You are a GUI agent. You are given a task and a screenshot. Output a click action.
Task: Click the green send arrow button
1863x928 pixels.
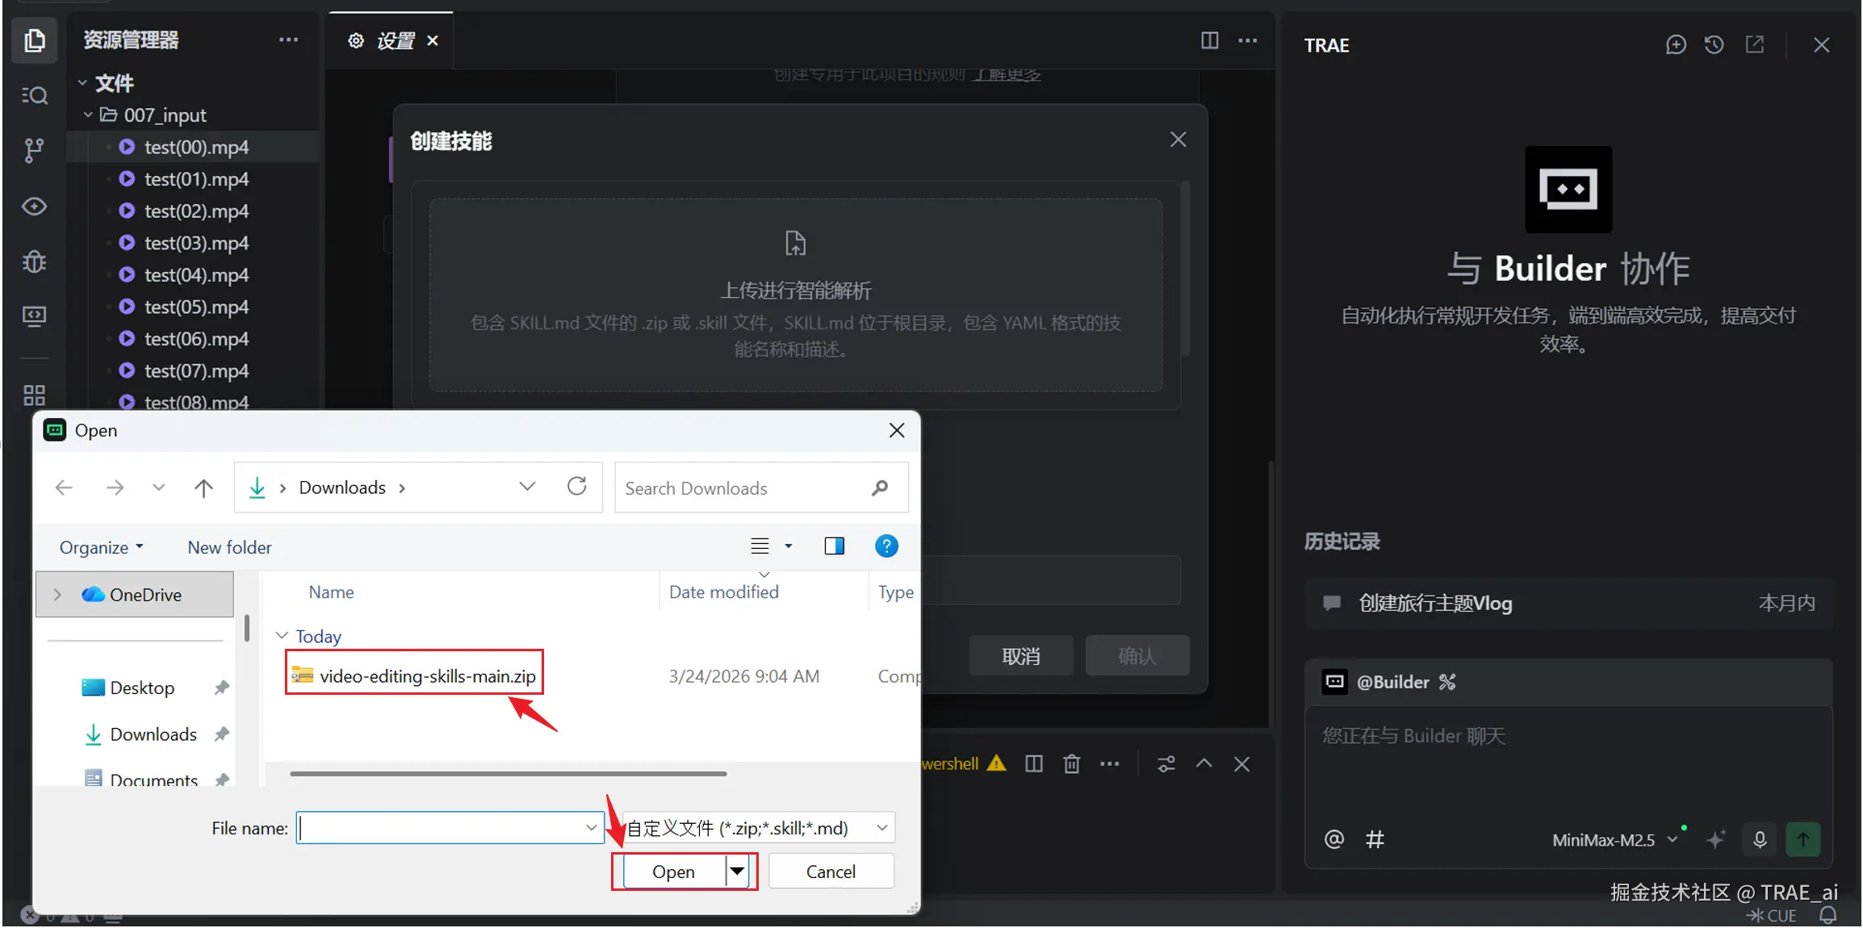pyautogui.click(x=1802, y=839)
